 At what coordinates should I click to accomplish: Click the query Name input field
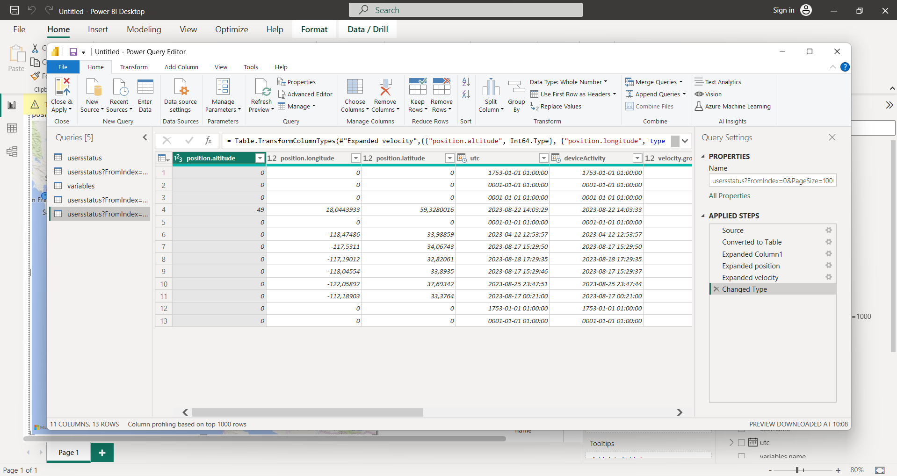pos(772,180)
